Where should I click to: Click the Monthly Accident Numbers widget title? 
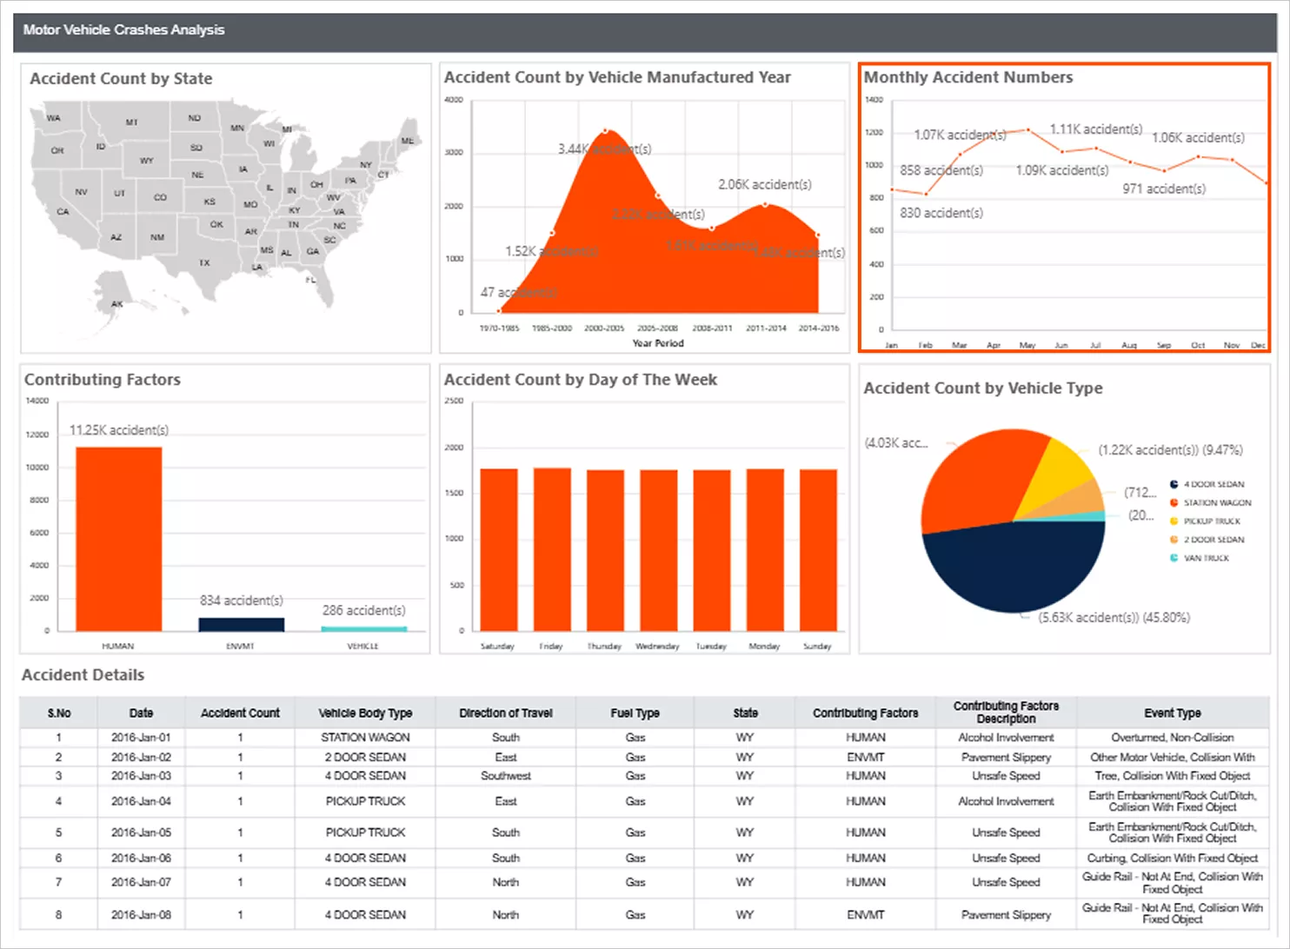click(968, 77)
